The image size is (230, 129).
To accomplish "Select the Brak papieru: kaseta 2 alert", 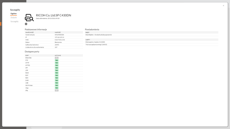I will pos(95,42).
